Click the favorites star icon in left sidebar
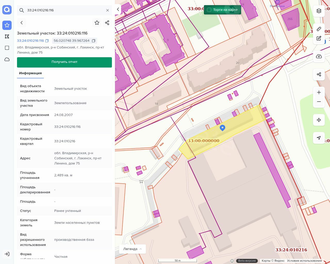This screenshot has height=264, width=330. (7, 25)
